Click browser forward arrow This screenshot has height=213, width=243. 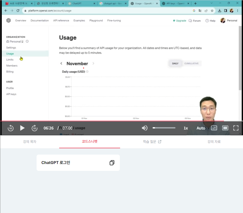click(12, 10)
